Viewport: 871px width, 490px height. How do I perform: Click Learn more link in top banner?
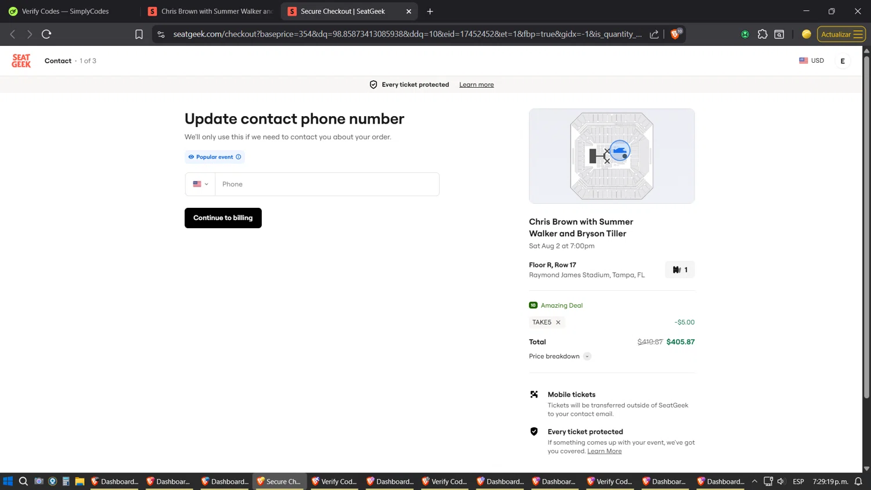[476, 85]
